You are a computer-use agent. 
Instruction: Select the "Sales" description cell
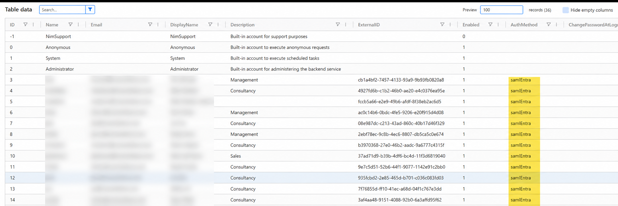pos(236,156)
